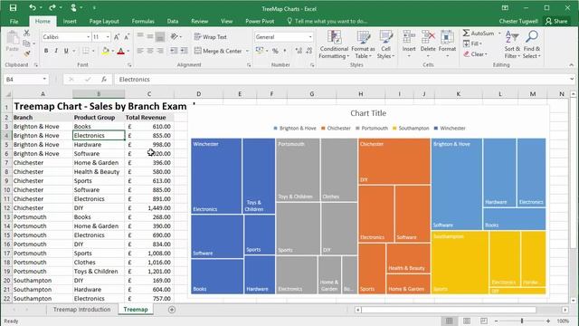This screenshot has width=579, height=326.
Task: Click the AutoSum button
Action: [479, 34]
